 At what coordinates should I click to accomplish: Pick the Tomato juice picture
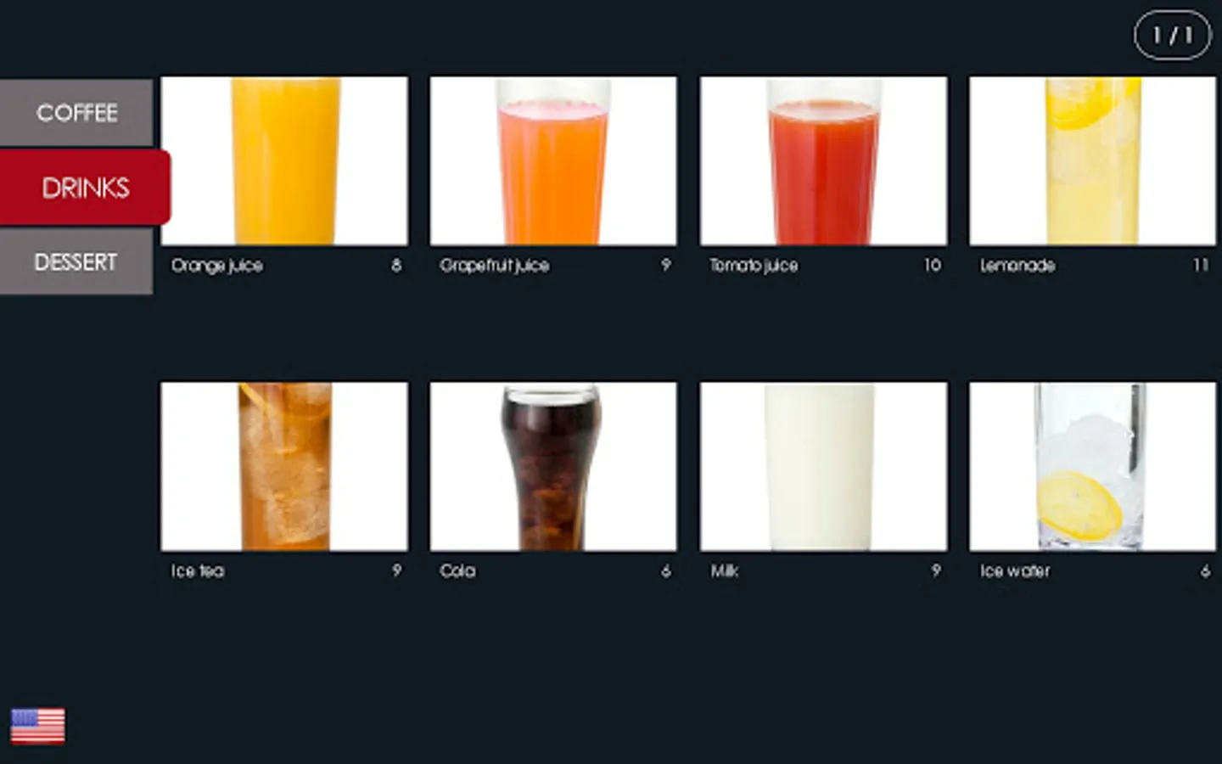[x=823, y=161]
